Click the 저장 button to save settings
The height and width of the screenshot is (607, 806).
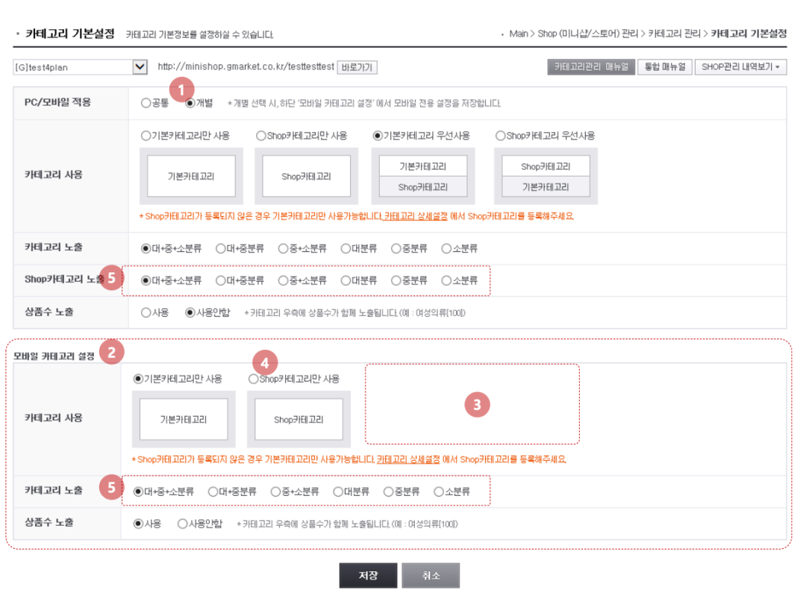point(368,575)
